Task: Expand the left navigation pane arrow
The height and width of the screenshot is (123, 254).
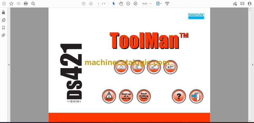Action: point(9,65)
